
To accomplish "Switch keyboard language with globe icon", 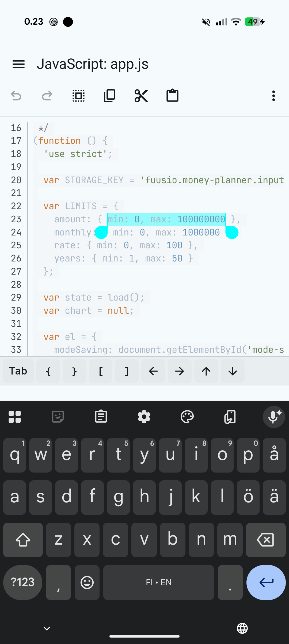I will click(x=242, y=628).
